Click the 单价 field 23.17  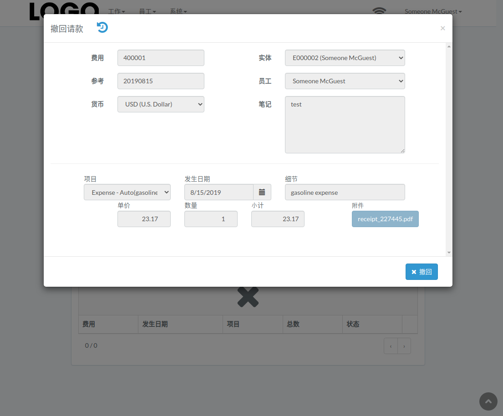click(x=144, y=219)
